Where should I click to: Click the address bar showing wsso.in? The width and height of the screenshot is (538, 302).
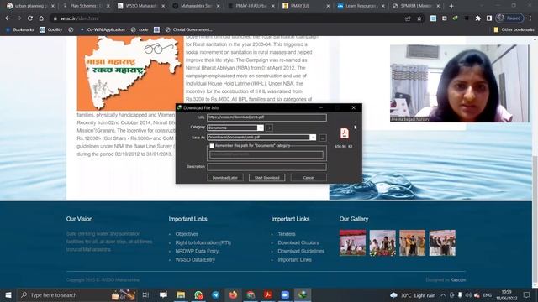(x=226, y=18)
